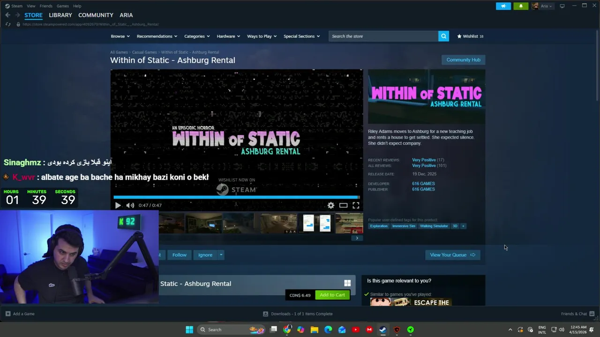
Task: Open Chrome from the taskbar
Action: [x=287, y=330]
